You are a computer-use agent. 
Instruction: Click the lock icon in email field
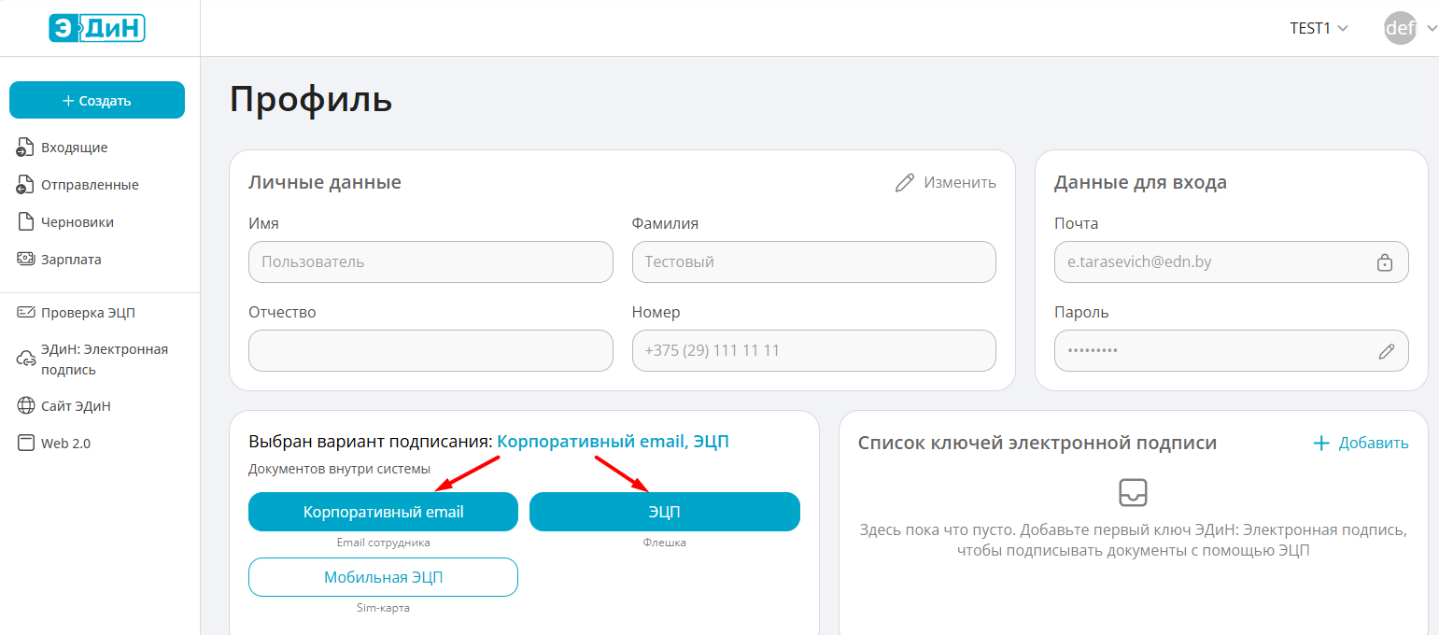(1385, 262)
